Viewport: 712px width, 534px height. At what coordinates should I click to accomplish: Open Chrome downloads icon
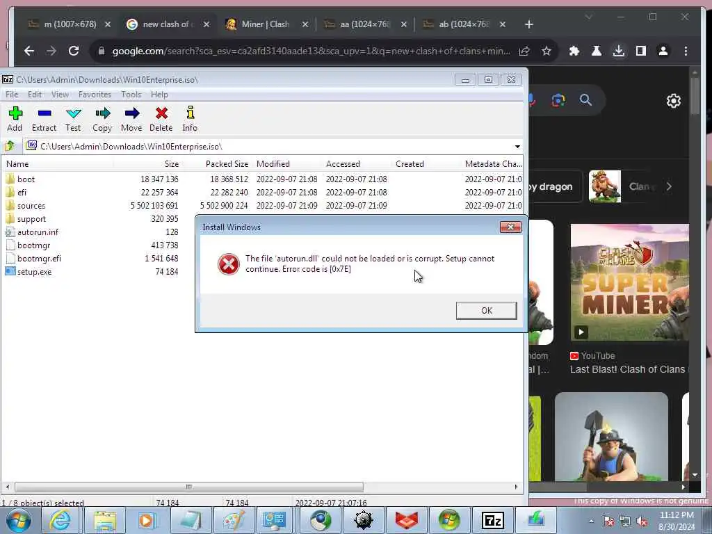pos(618,51)
